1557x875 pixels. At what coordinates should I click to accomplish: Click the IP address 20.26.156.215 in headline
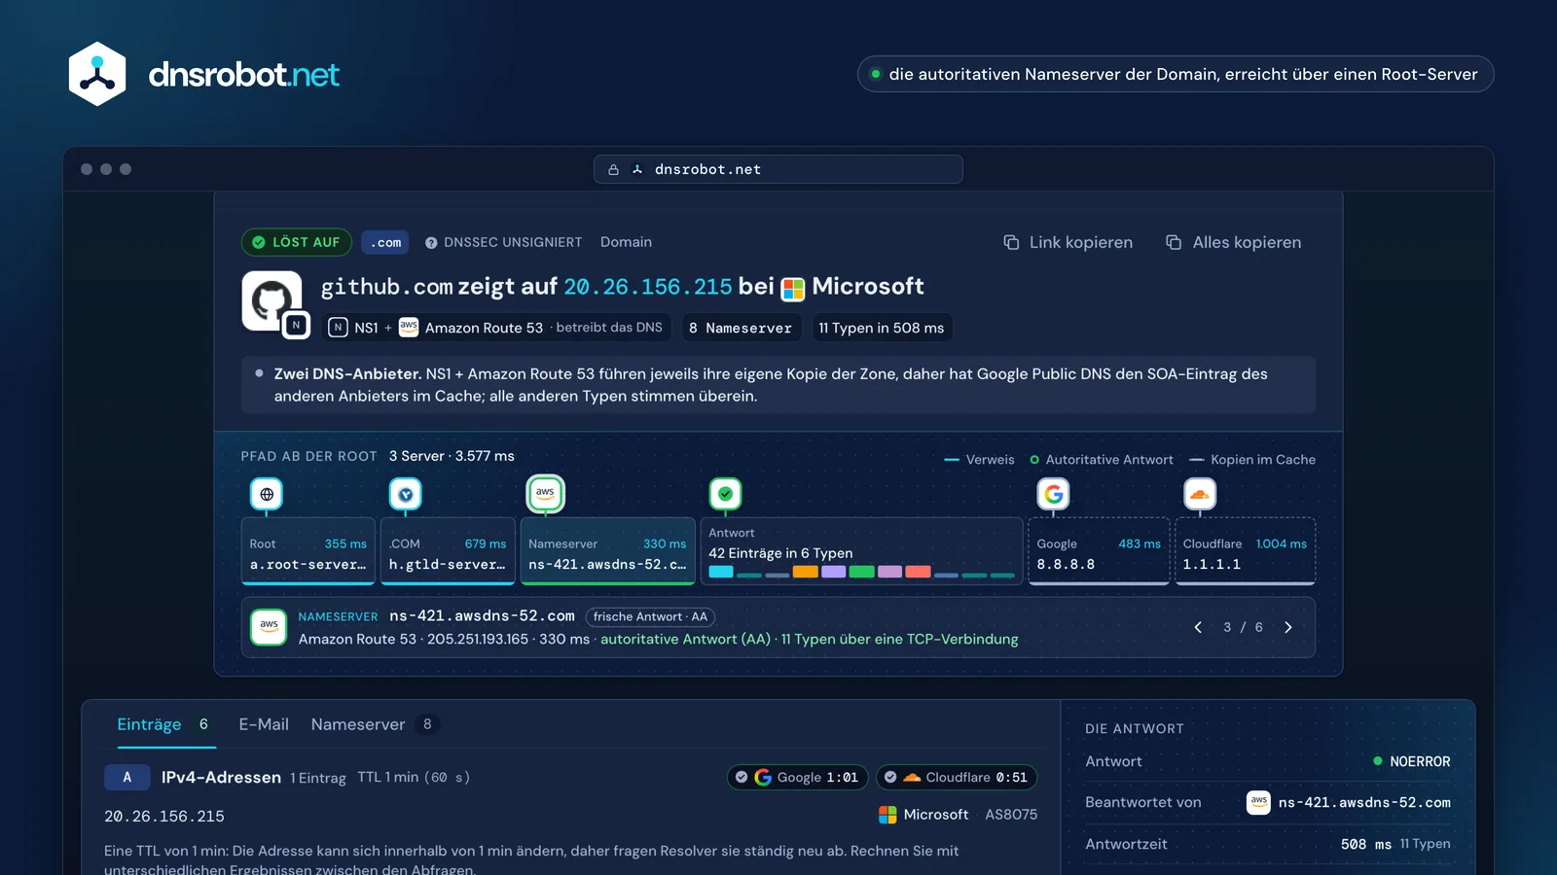pyautogui.click(x=647, y=287)
